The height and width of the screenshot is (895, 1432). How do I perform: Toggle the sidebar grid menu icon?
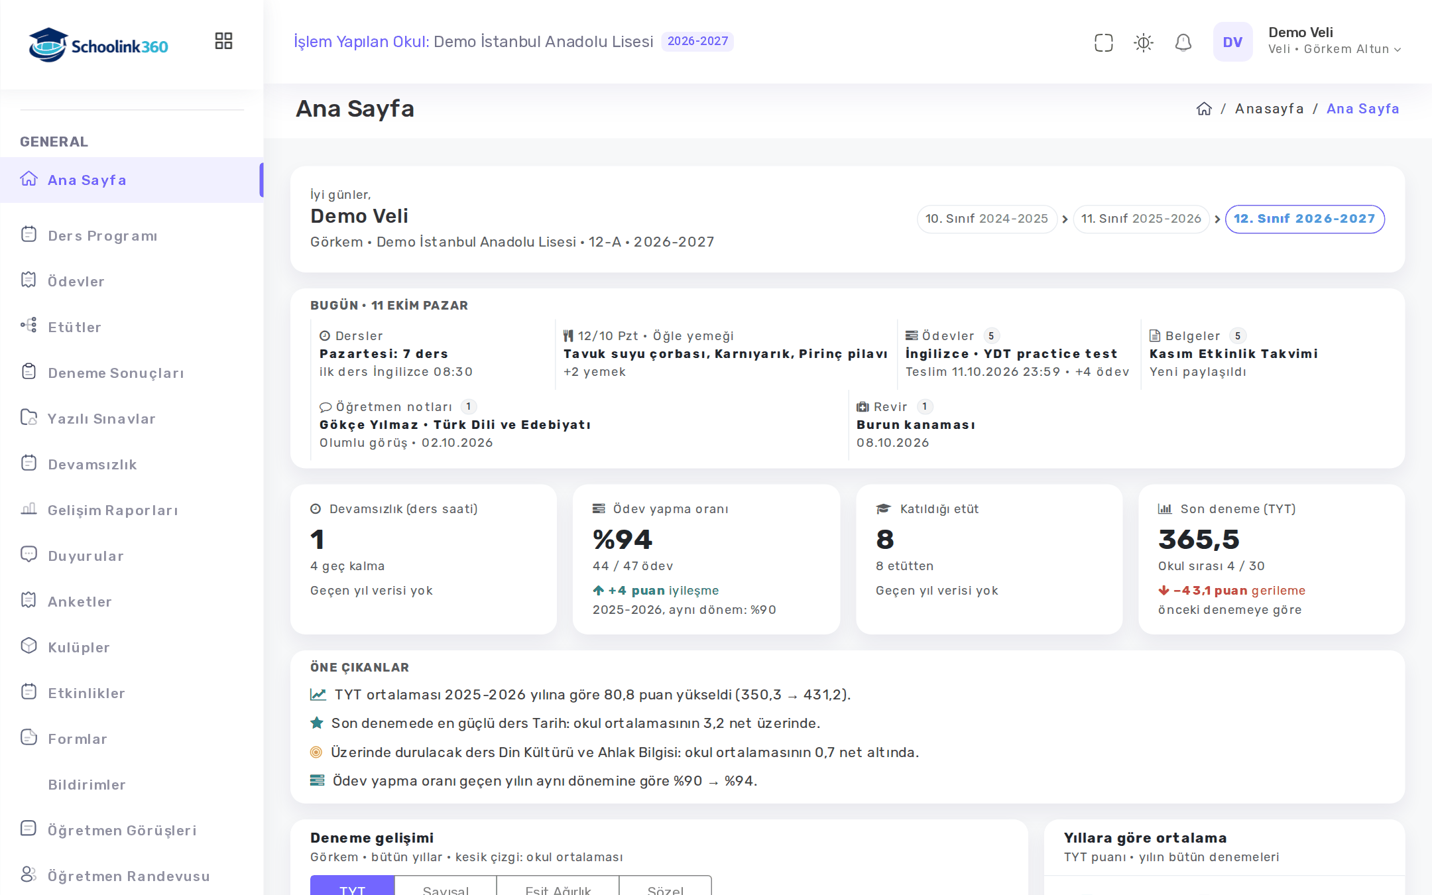pyautogui.click(x=223, y=41)
